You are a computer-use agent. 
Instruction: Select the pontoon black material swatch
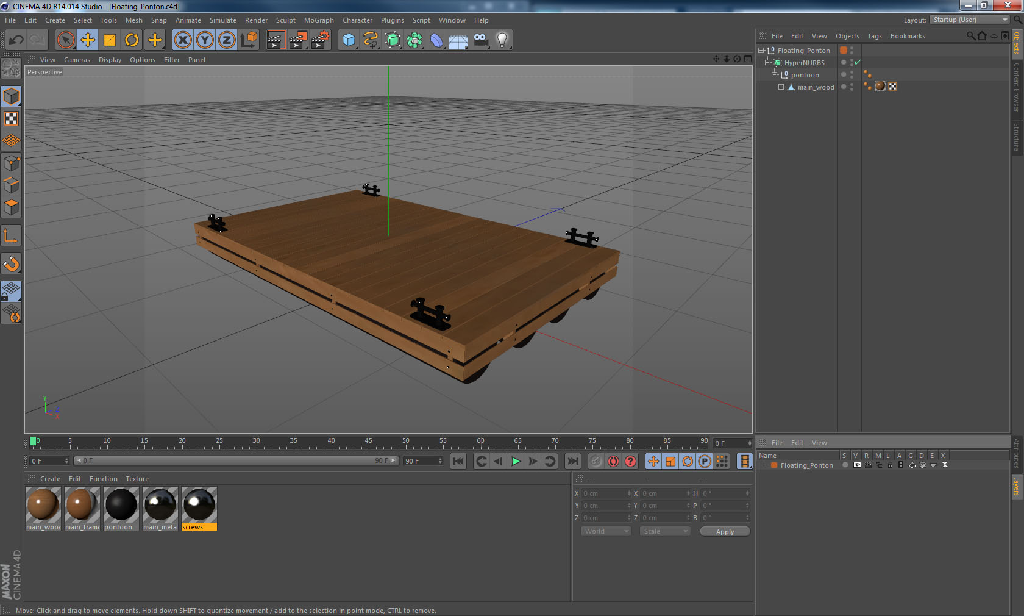point(121,509)
